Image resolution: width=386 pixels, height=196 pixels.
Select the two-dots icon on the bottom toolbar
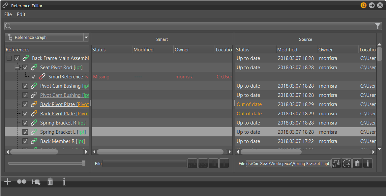tap(22, 182)
